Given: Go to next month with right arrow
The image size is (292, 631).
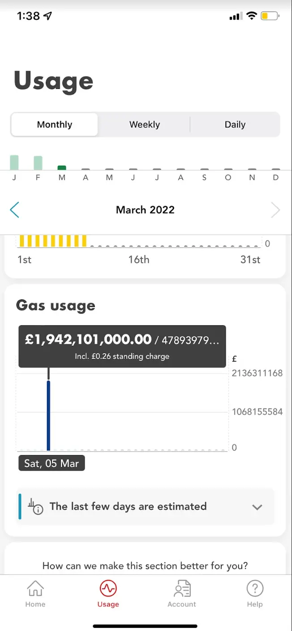Looking at the screenshot, I should [x=275, y=210].
